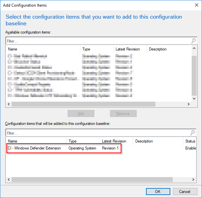Image resolution: width=202 pixels, height=198 pixels.
Task: Click the Status column header in the lower list
Action: click(x=190, y=141)
